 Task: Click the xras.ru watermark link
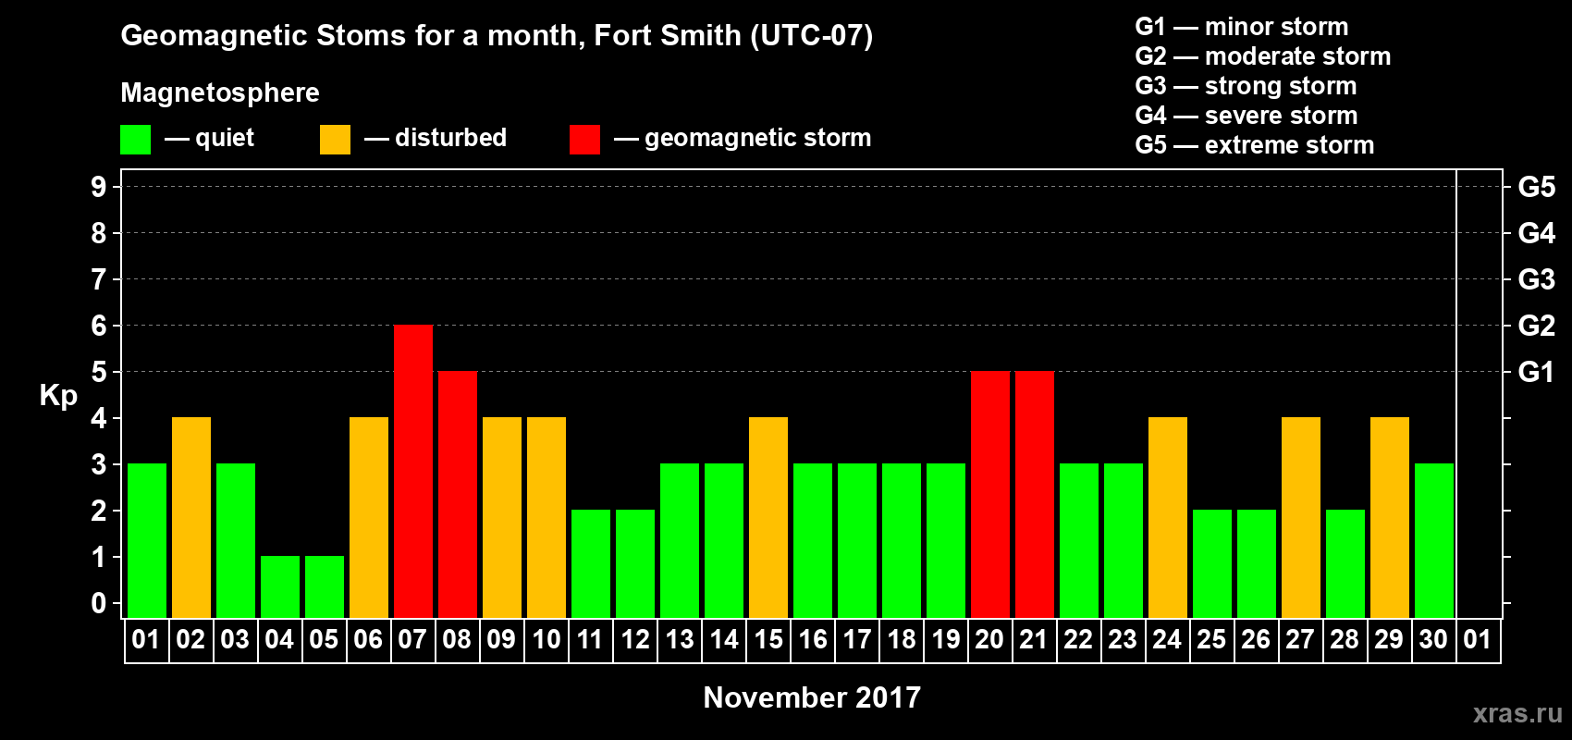(x=1517, y=713)
